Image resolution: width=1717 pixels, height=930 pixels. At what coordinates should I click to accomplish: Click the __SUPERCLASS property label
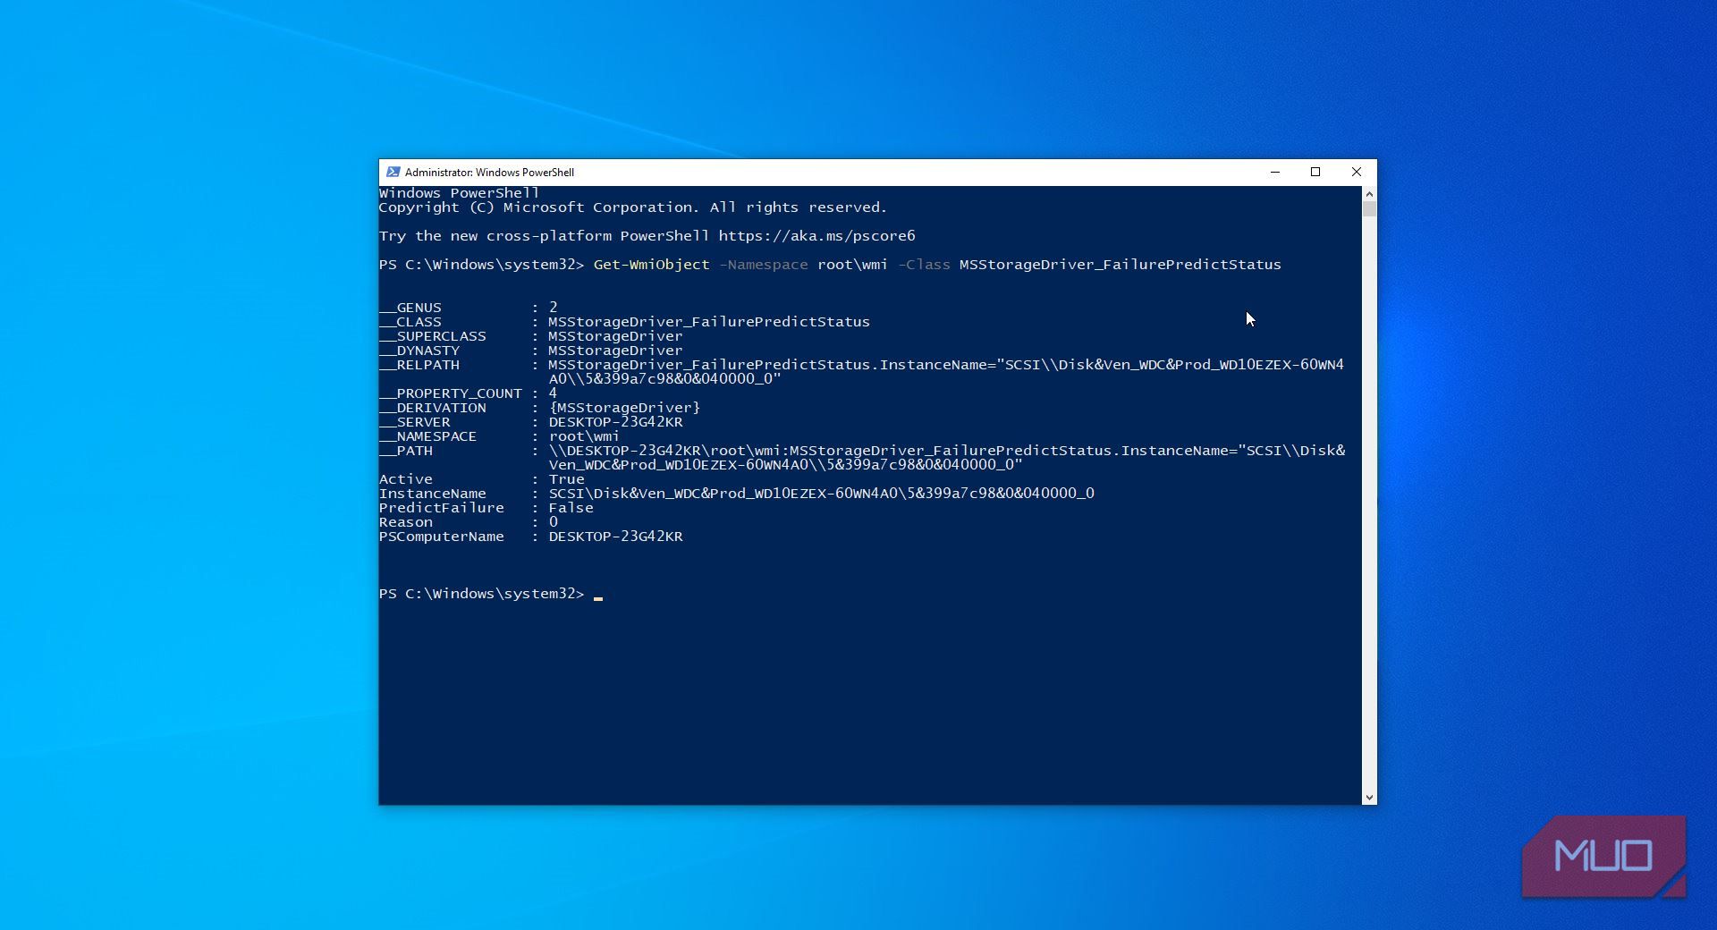[433, 336]
